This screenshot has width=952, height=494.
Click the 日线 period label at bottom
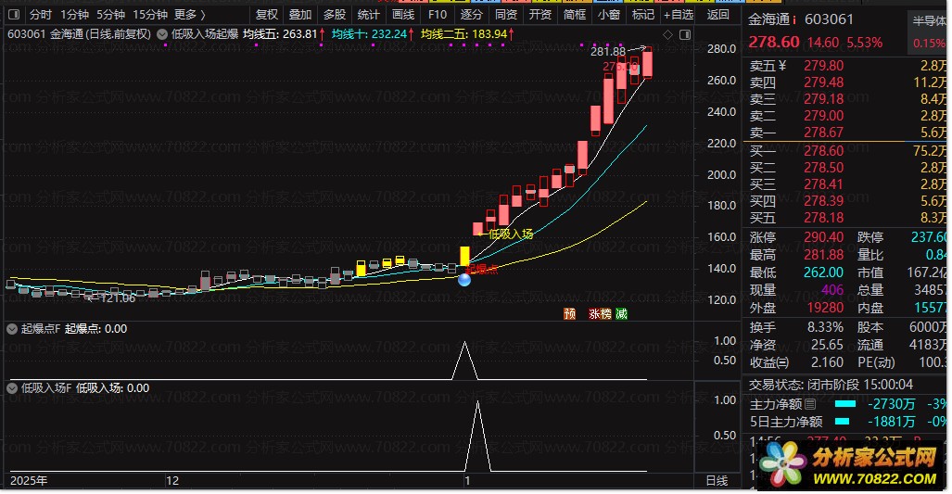(717, 481)
